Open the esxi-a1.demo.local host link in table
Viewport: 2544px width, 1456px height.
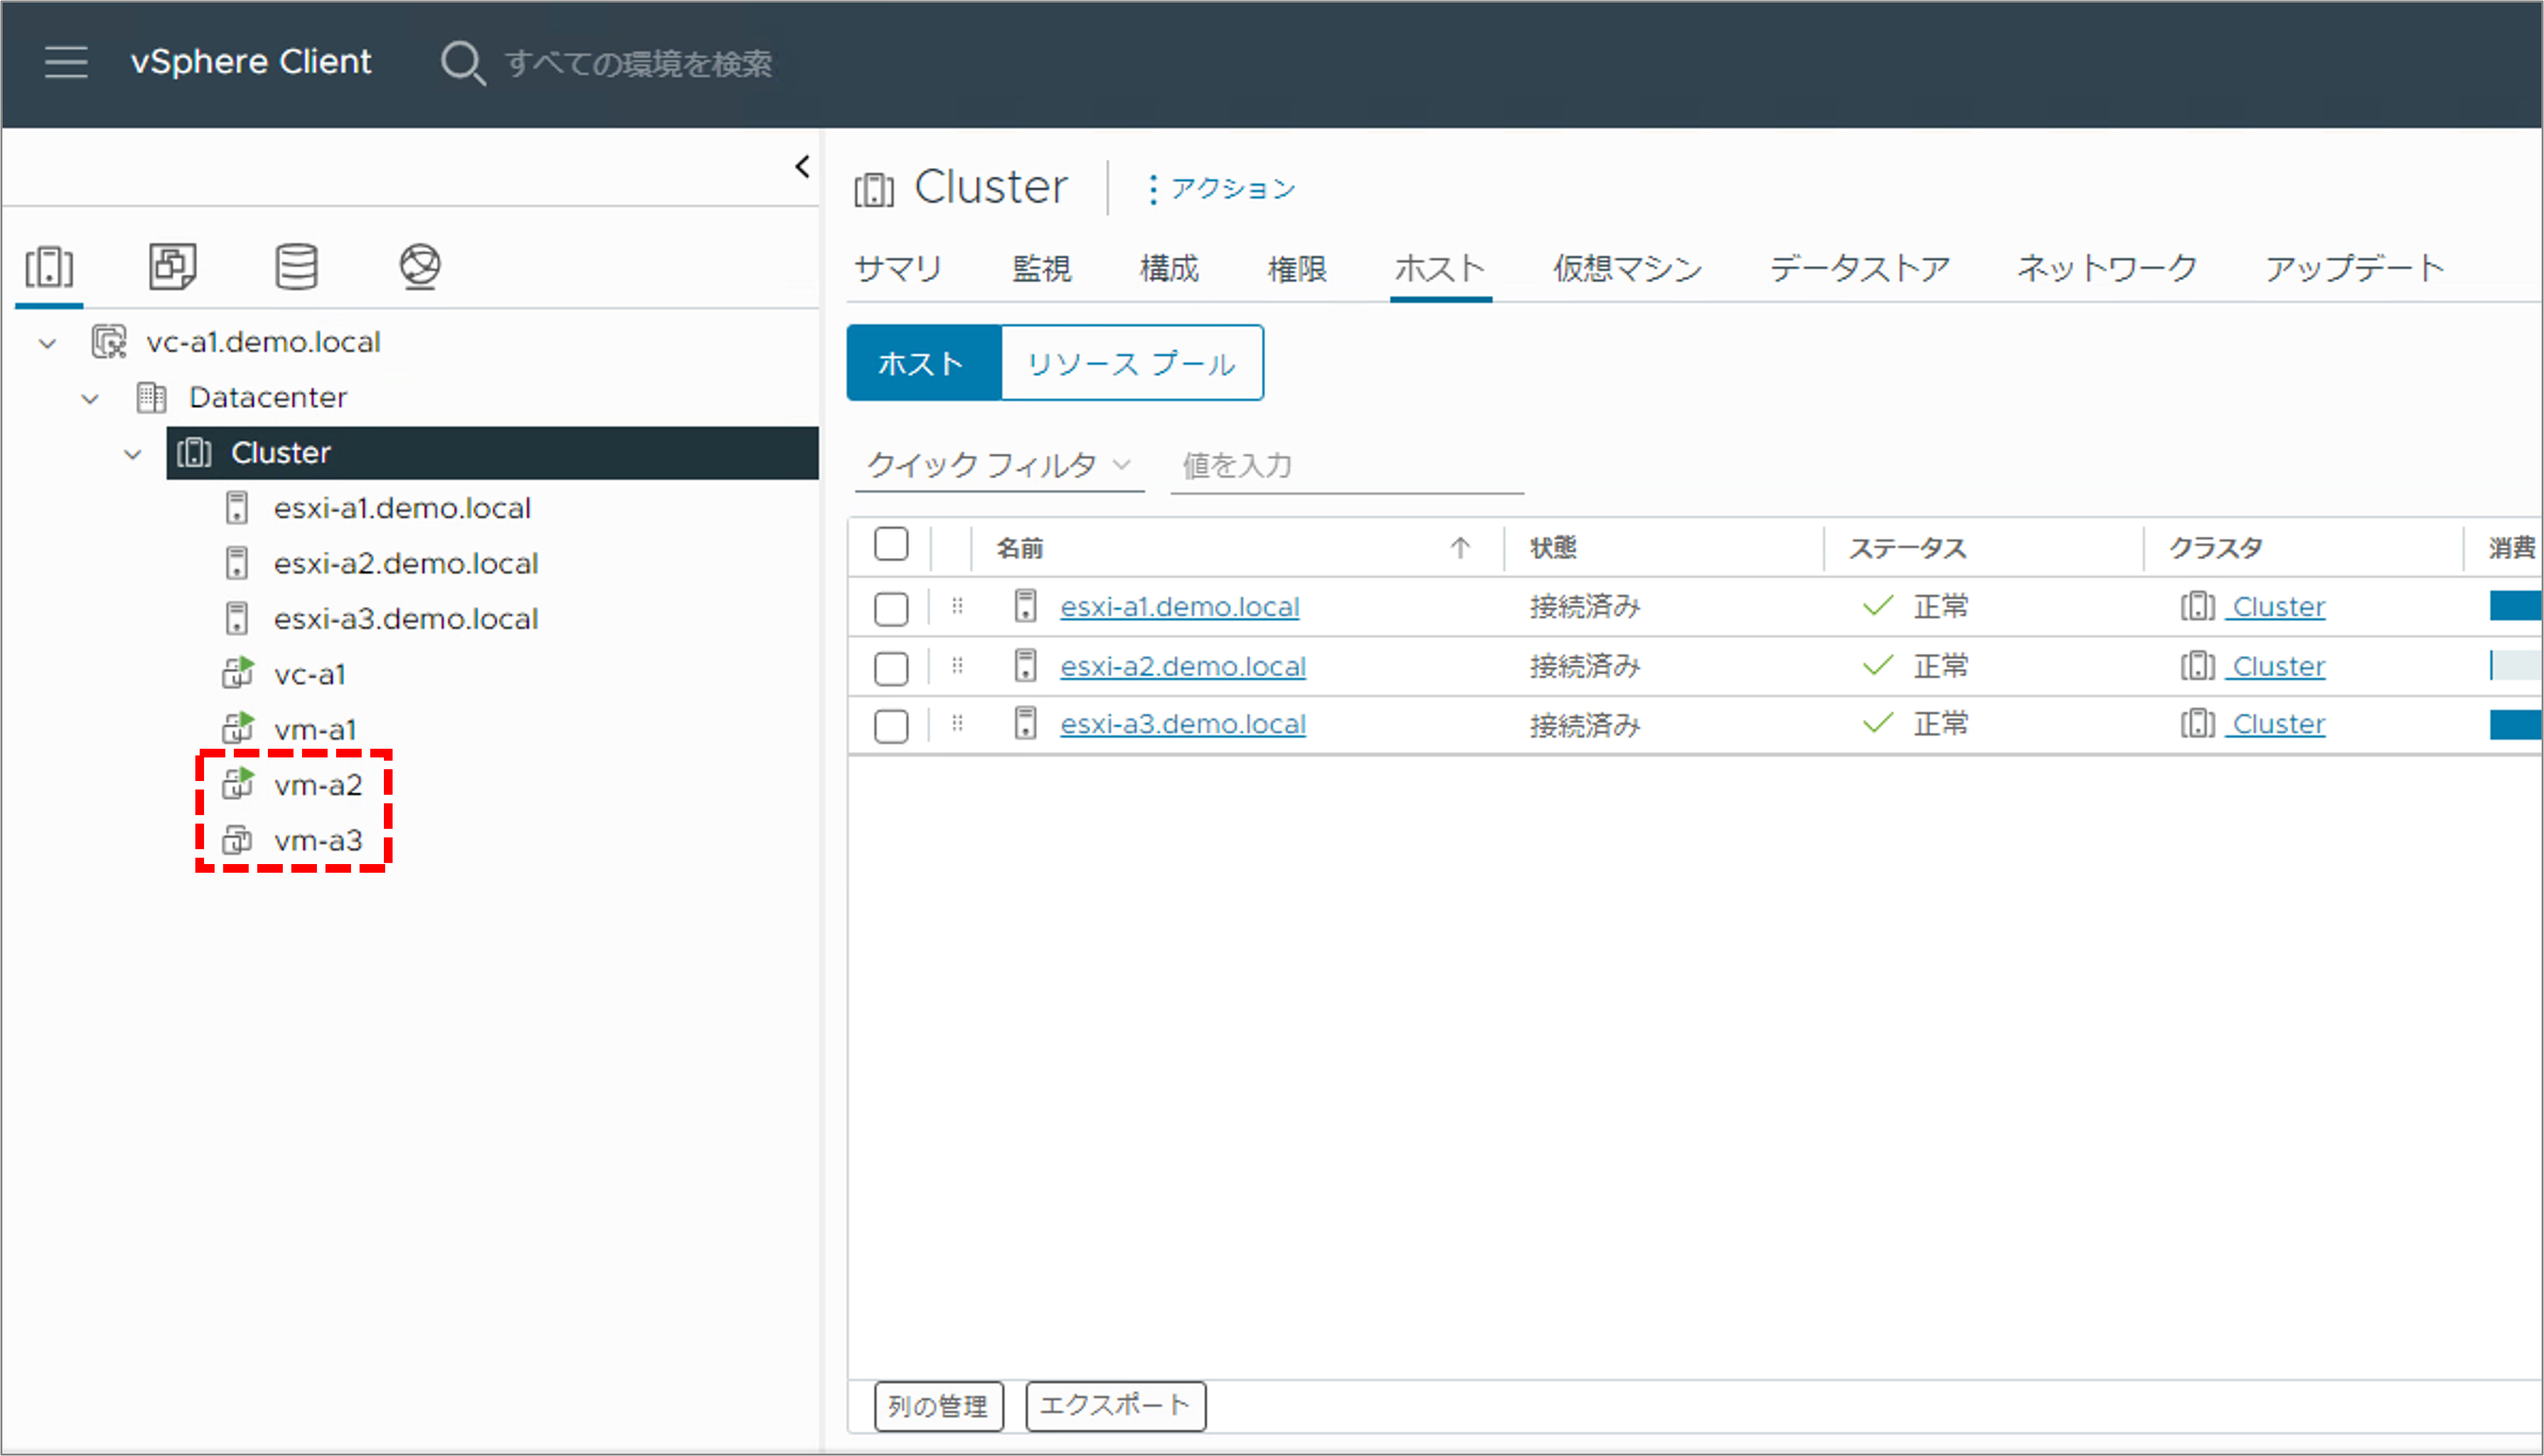coord(1180,607)
